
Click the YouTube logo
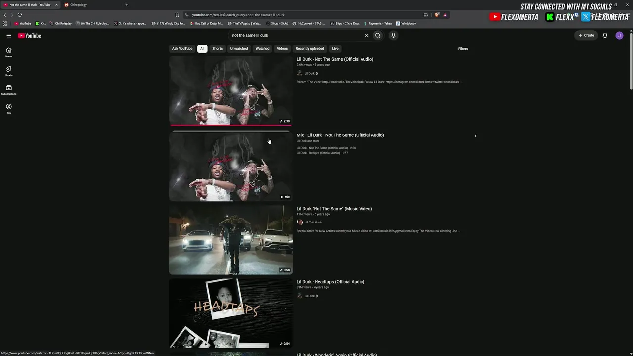(29, 35)
